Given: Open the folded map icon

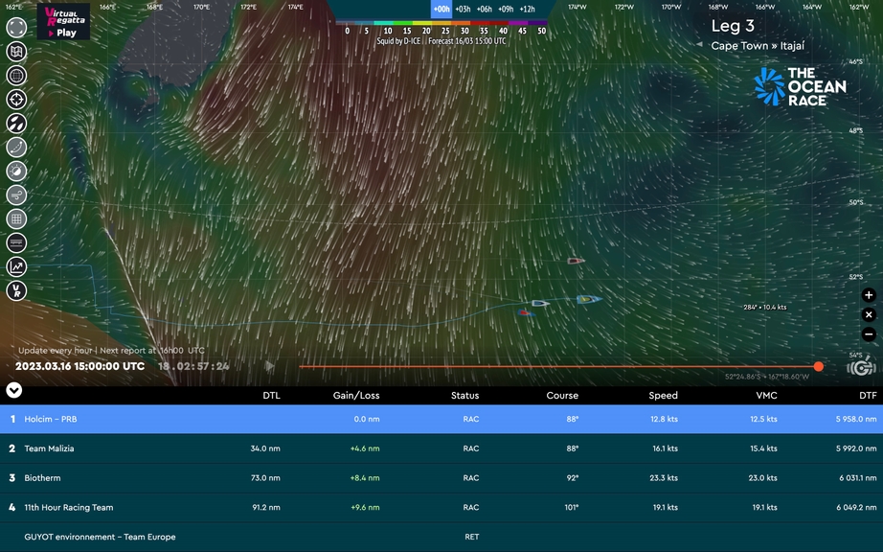Looking at the screenshot, I should coord(16,51).
